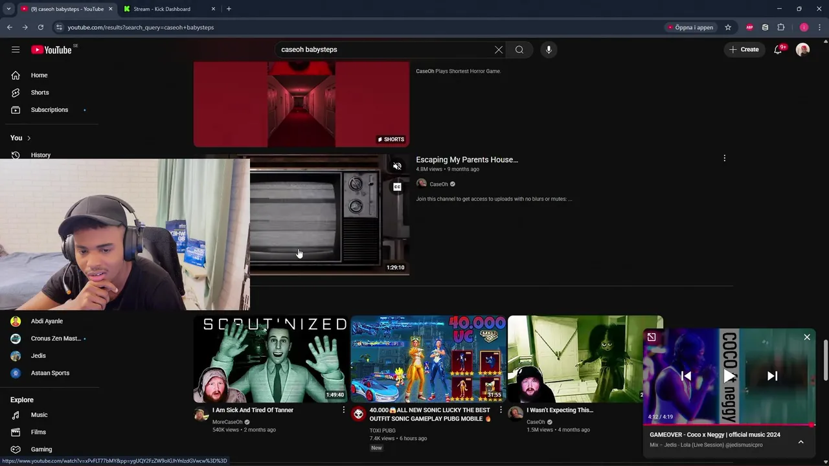Open the Chrome profile icon

804,27
